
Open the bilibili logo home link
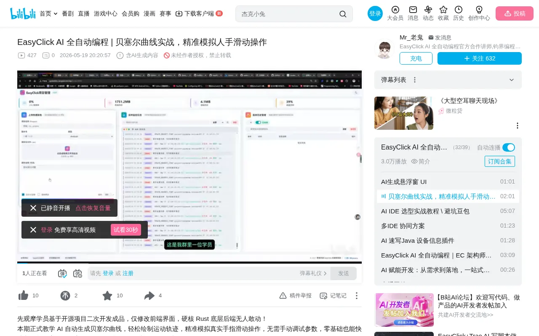click(23, 13)
